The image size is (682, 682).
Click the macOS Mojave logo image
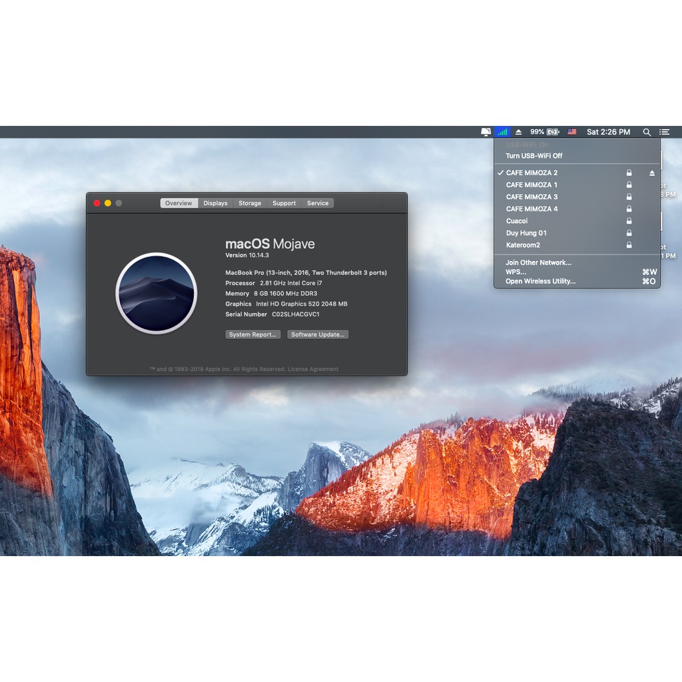(x=156, y=292)
